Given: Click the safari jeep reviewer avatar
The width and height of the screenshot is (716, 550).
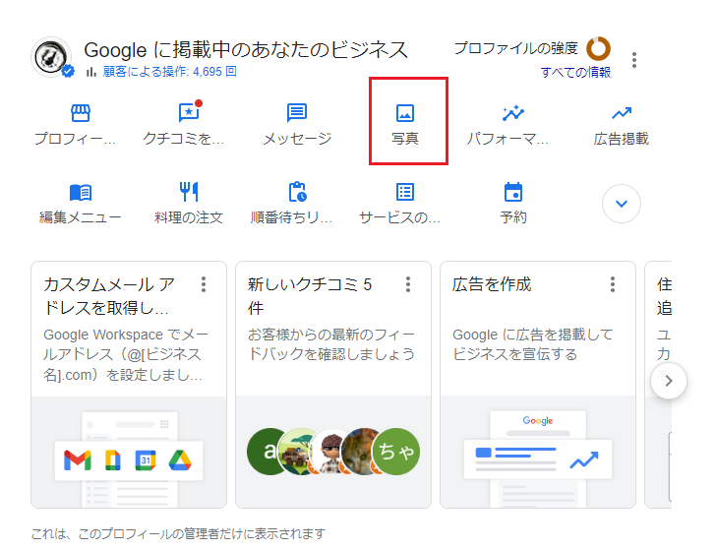Looking at the screenshot, I should [x=296, y=452].
